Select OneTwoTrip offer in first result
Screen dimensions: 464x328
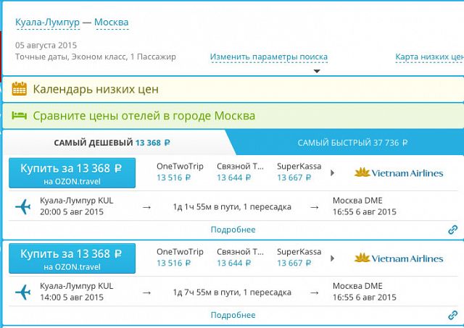[180, 172]
